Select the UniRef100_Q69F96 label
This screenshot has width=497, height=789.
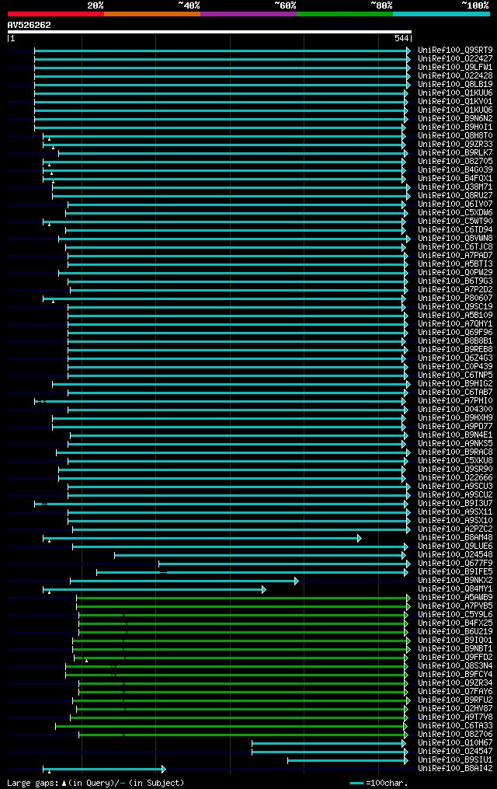point(455,333)
